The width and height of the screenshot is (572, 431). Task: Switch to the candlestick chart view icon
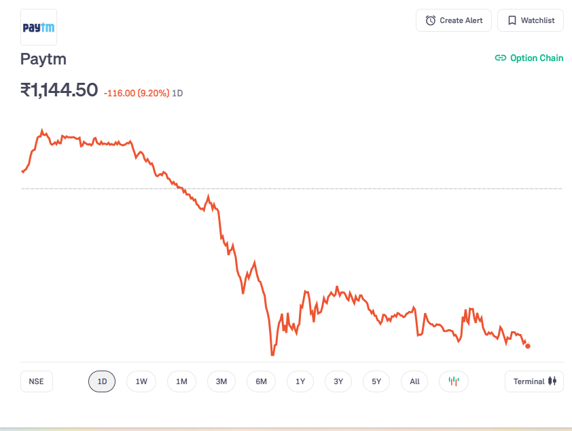(454, 381)
